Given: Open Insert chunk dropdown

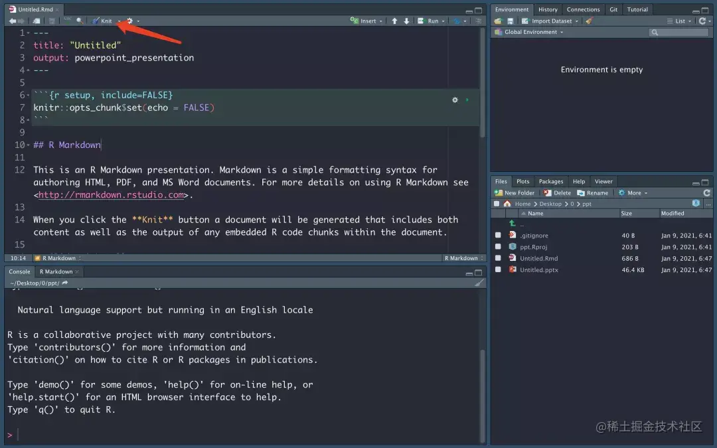Looking at the screenshot, I should 366,21.
